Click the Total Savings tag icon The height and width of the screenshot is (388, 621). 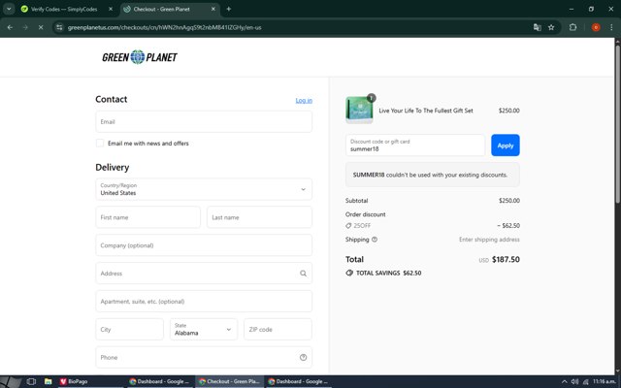click(349, 273)
